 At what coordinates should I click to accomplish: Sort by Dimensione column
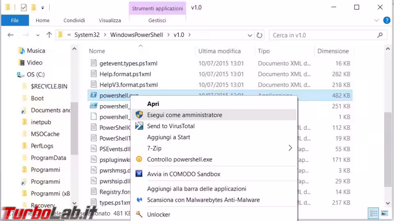[x=334, y=51]
